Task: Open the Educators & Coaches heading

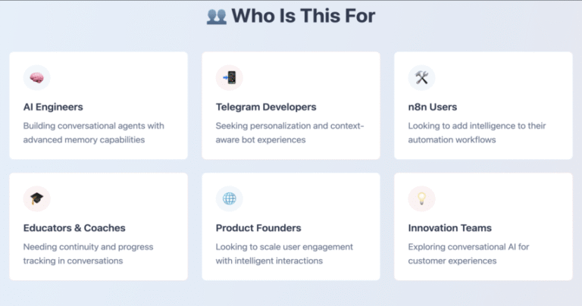Action: (74, 228)
